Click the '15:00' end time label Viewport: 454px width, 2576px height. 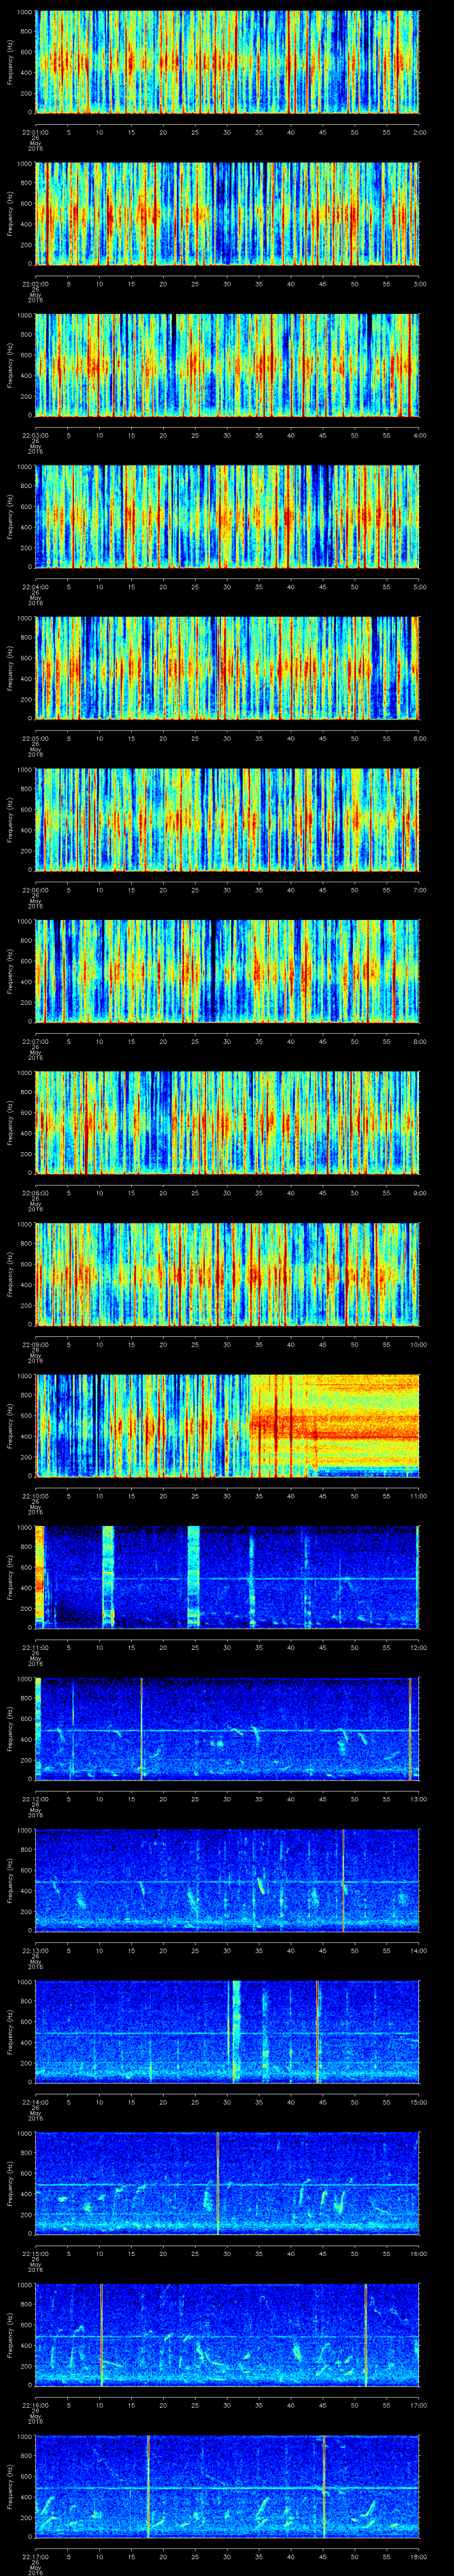pyautogui.click(x=419, y=2101)
